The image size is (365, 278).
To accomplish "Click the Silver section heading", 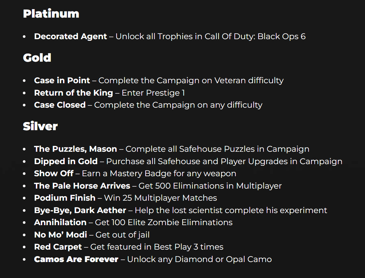I will [x=40, y=126].
